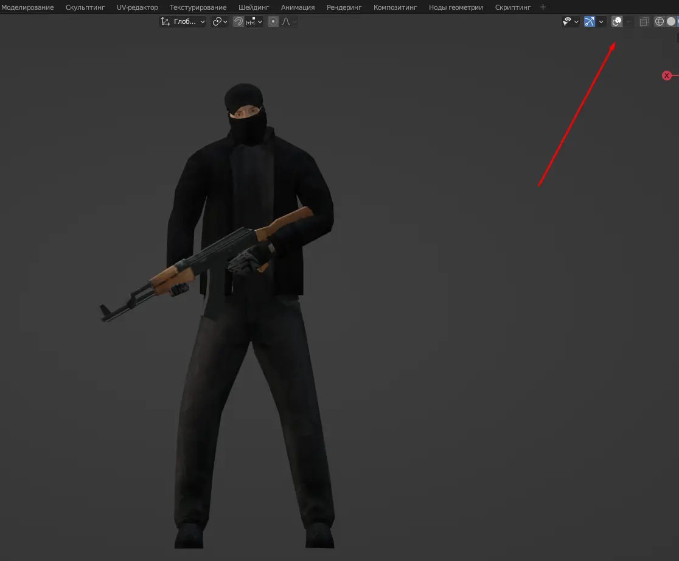Toggle viewport overlays display
The height and width of the screenshot is (561, 679).
(617, 21)
